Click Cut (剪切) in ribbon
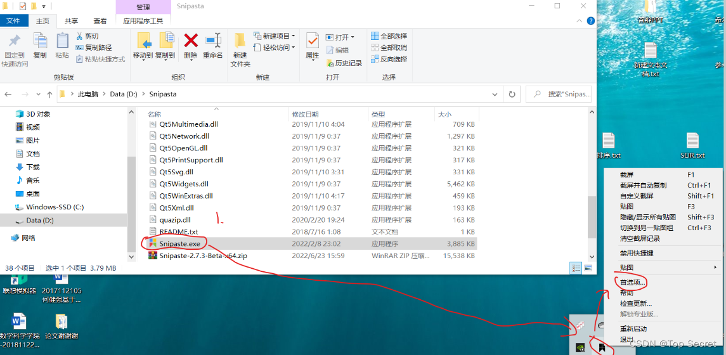726x355 pixels. tap(87, 35)
